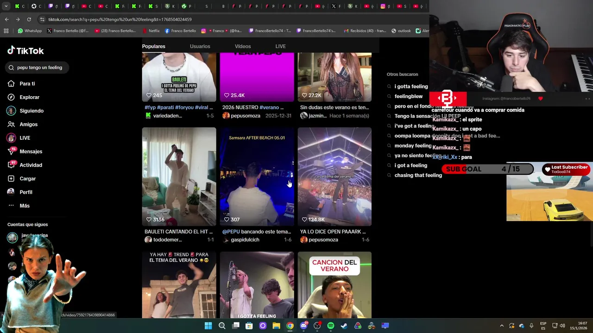Open File Explorer from taskbar
The height and width of the screenshot is (333, 593).
click(x=276, y=326)
